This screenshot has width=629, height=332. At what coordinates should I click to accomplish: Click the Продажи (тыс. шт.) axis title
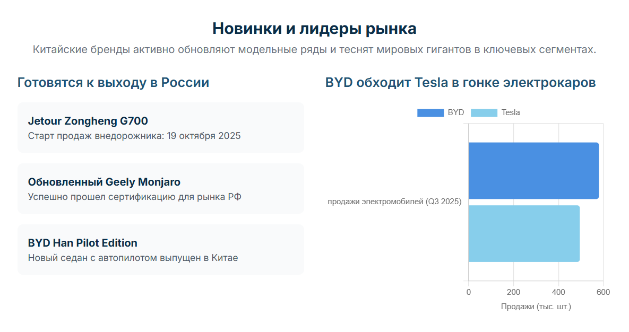tap(536, 307)
